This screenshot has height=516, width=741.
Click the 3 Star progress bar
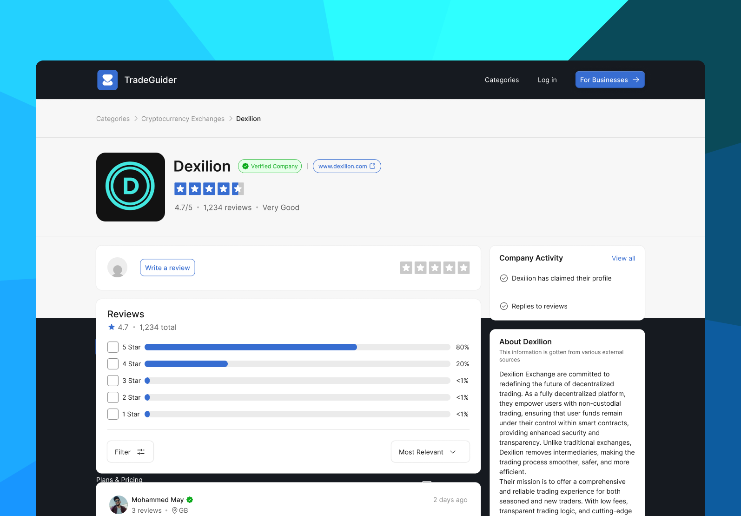pyautogui.click(x=298, y=381)
